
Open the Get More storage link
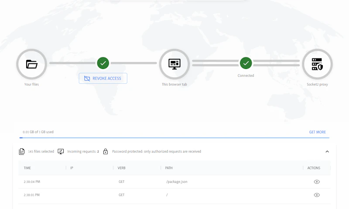click(x=318, y=132)
